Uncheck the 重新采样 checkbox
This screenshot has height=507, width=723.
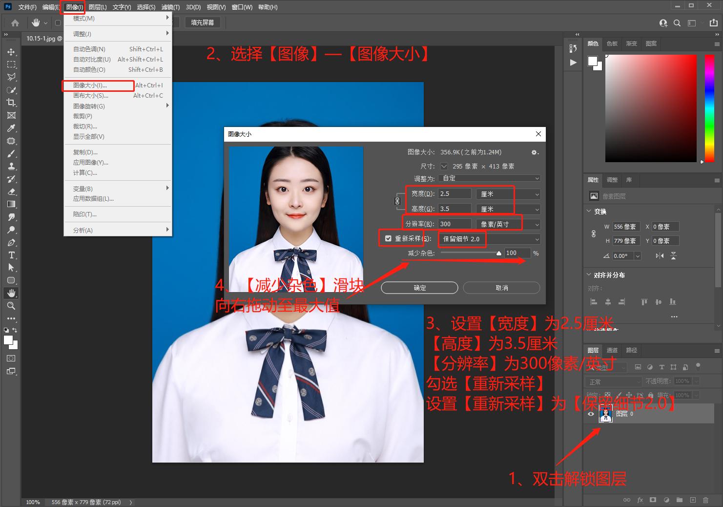click(x=388, y=239)
